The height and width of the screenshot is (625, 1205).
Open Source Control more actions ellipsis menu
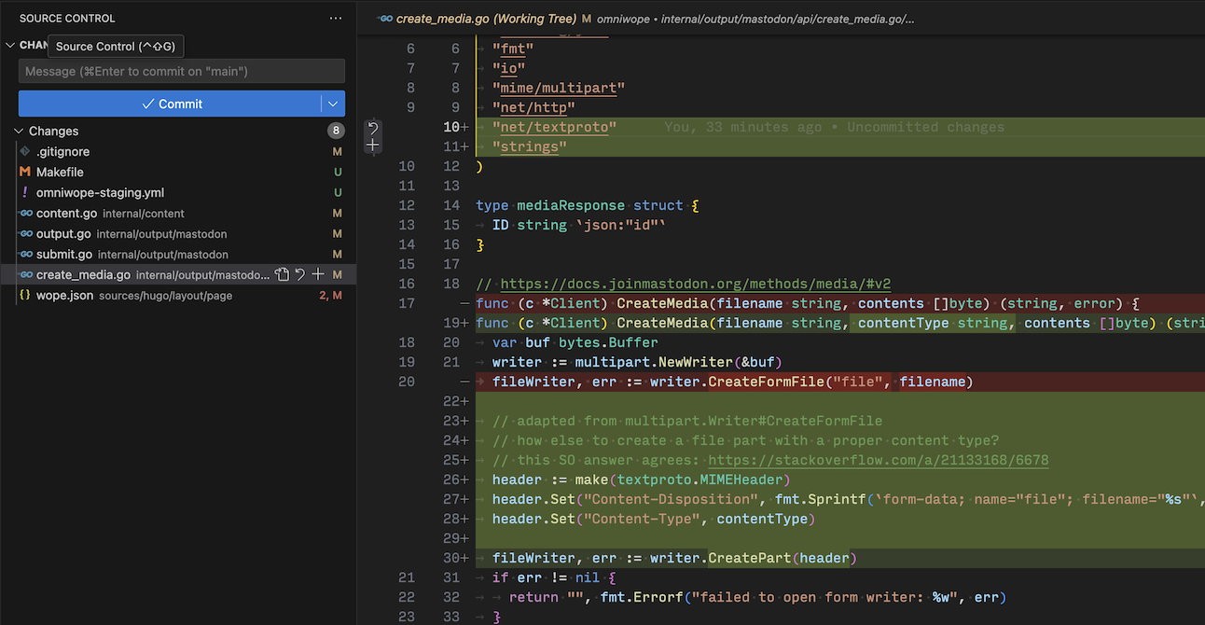tap(336, 19)
